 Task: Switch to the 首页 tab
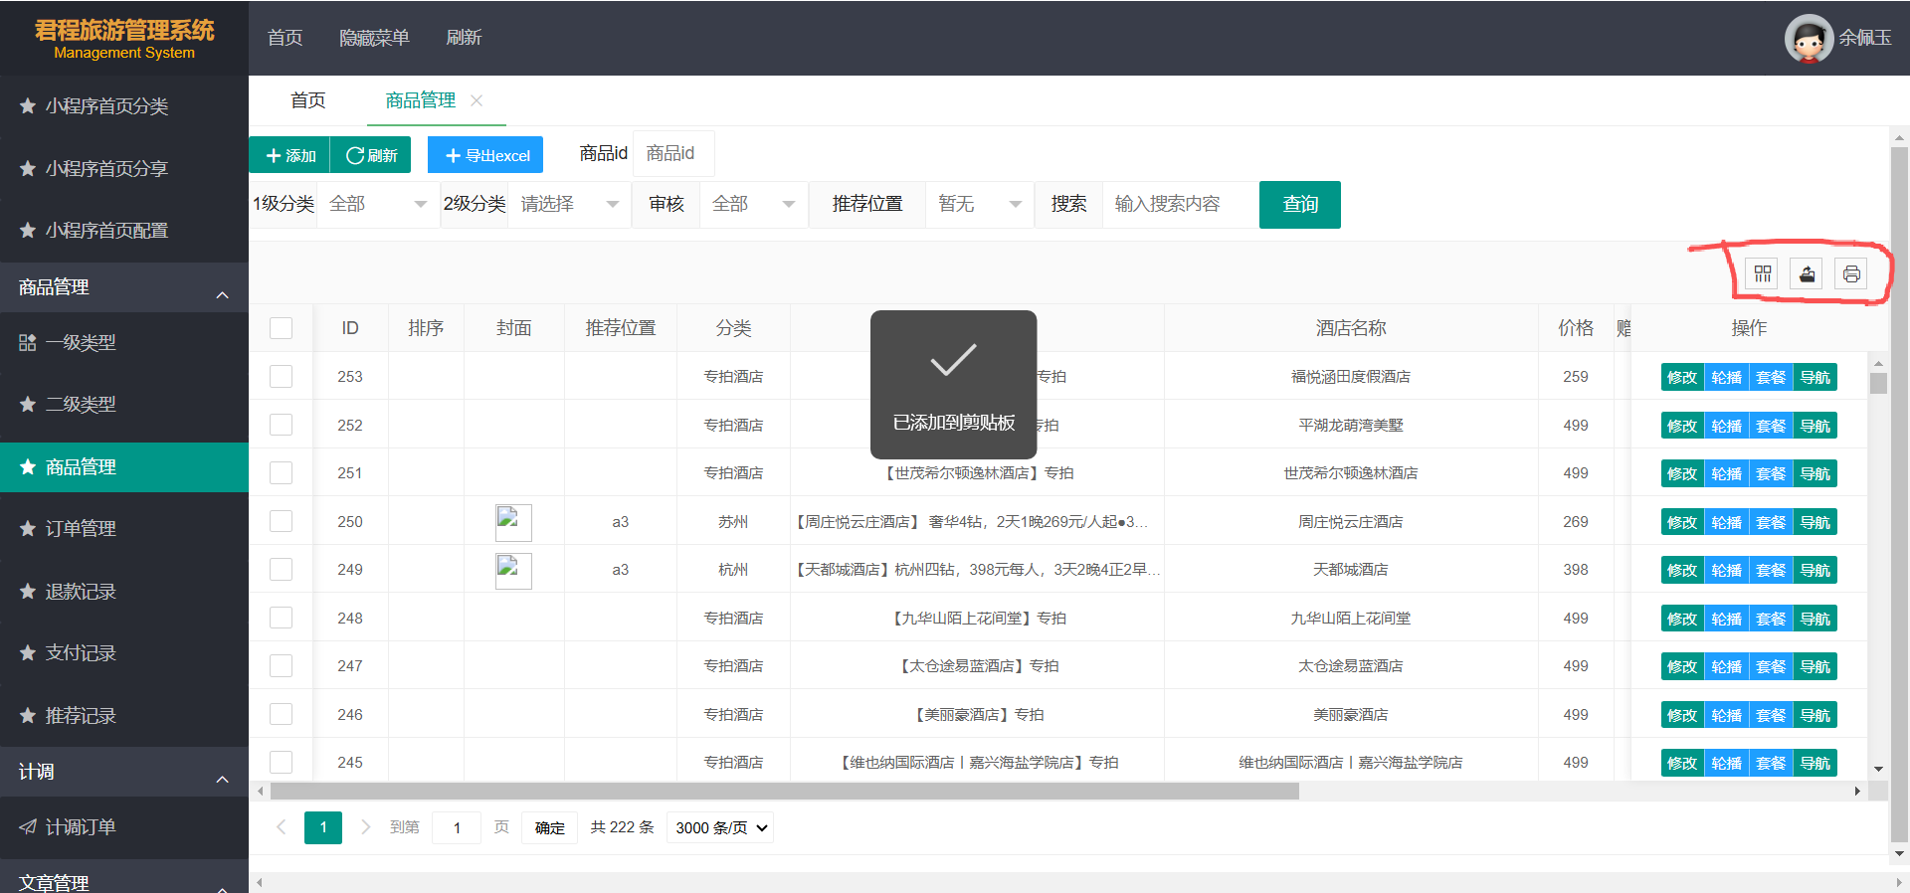[x=307, y=100]
